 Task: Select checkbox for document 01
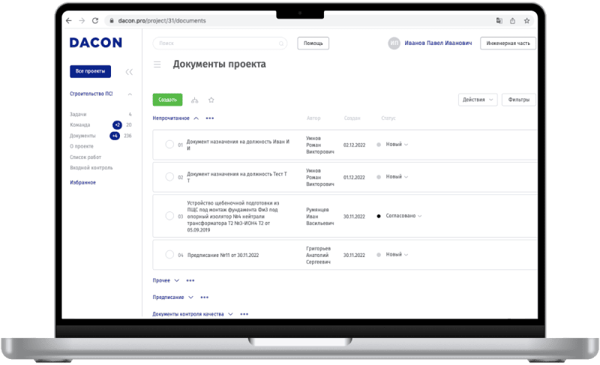(x=169, y=144)
